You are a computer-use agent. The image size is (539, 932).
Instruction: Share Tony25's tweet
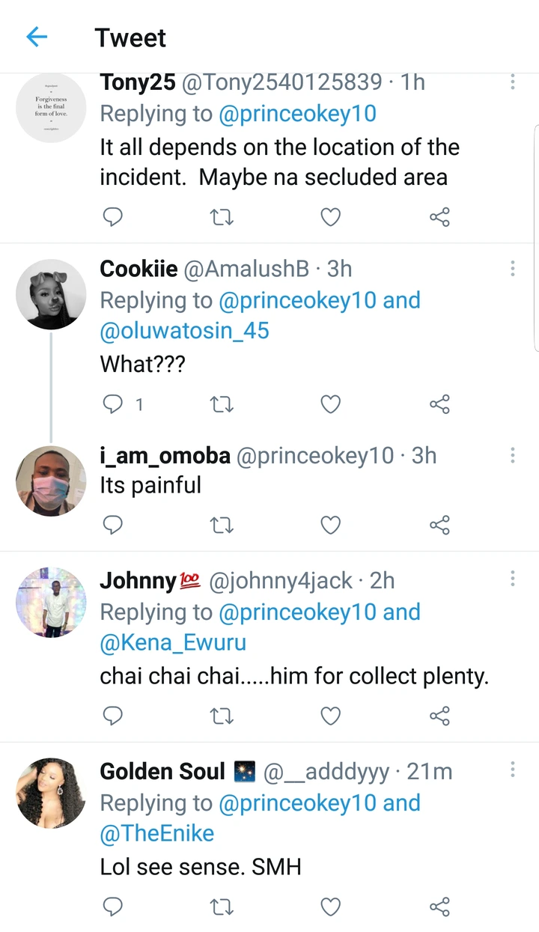(x=439, y=217)
